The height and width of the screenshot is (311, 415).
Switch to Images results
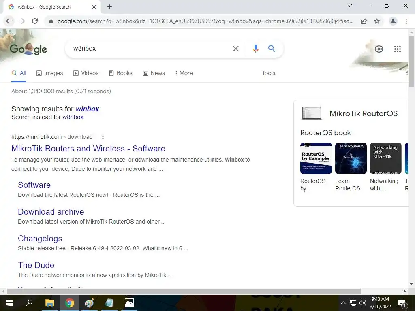point(49,73)
